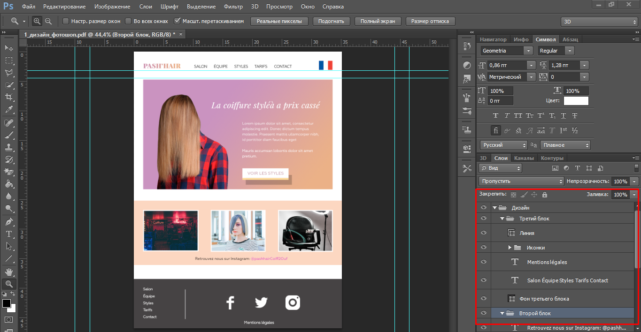Uncheck 'Масшт. перетаскиванием' checkbox
This screenshot has width=641, height=332.
click(177, 21)
